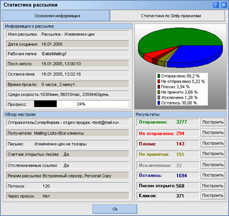Click Построить next to Писем открыто

coord(213,186)
